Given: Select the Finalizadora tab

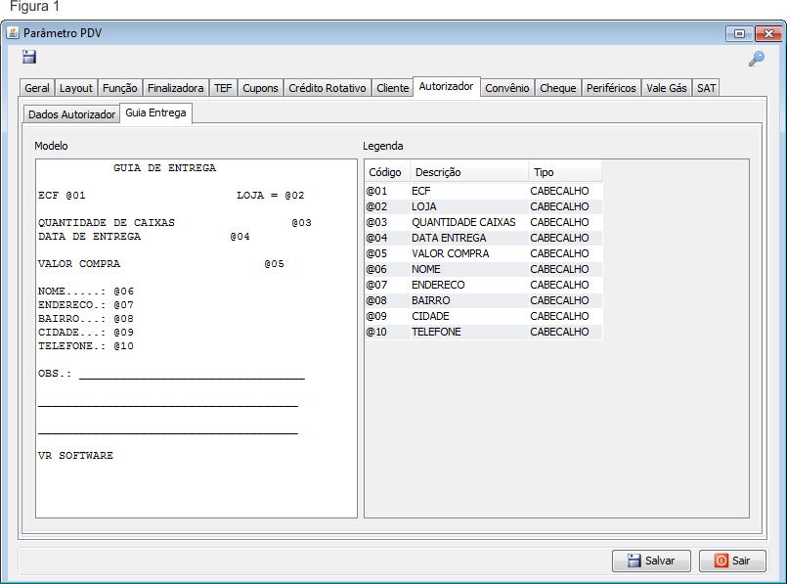Looking at the screenshot, I should click(x=175, y=88).
